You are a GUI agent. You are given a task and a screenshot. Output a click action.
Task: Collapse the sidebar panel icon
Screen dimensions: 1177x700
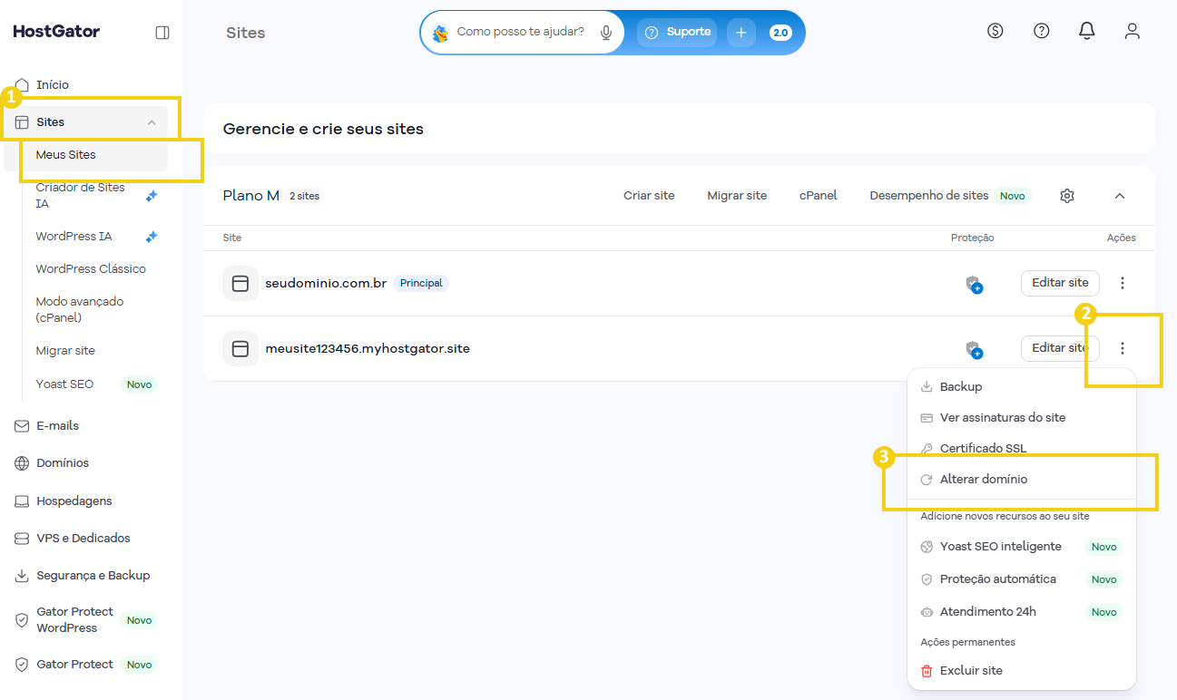(x=162, y=33)
